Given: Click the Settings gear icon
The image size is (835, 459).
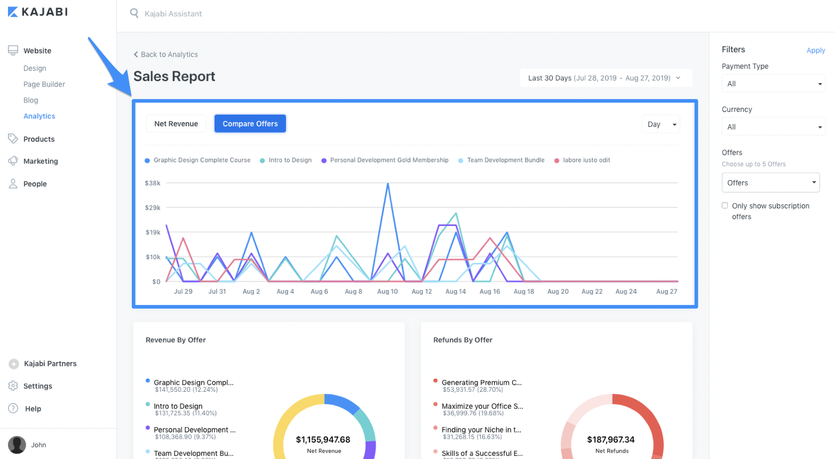Looking at the screenshot, I should point(13,386).
